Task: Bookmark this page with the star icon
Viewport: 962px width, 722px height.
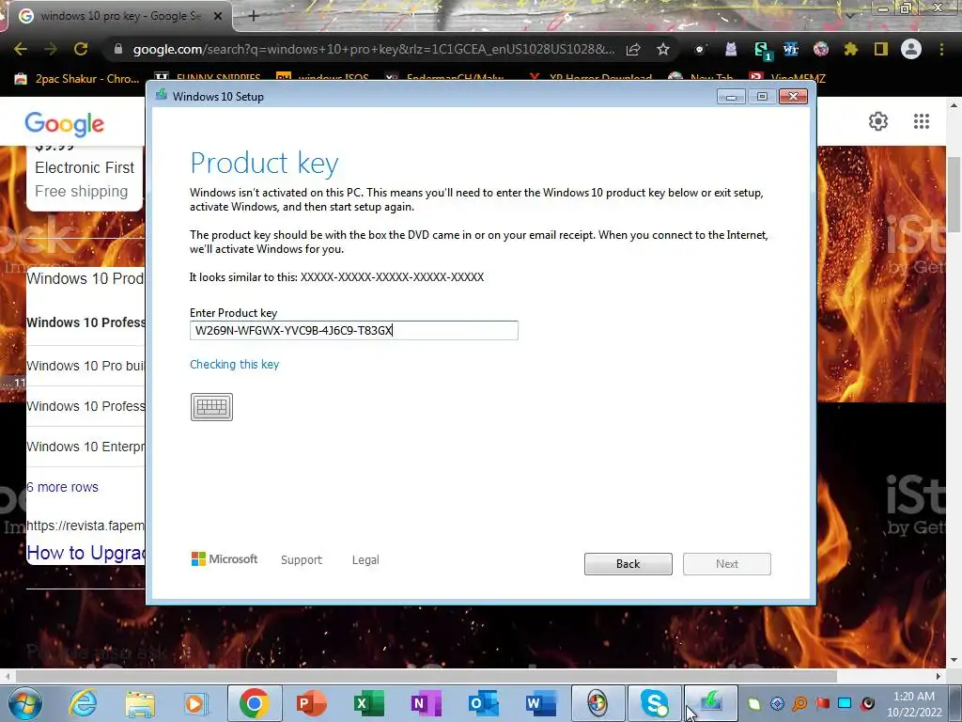Action: pos(663,49)
